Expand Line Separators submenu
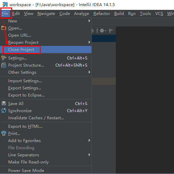Screen dimensions: 174x174 click(x=46, y=155)
